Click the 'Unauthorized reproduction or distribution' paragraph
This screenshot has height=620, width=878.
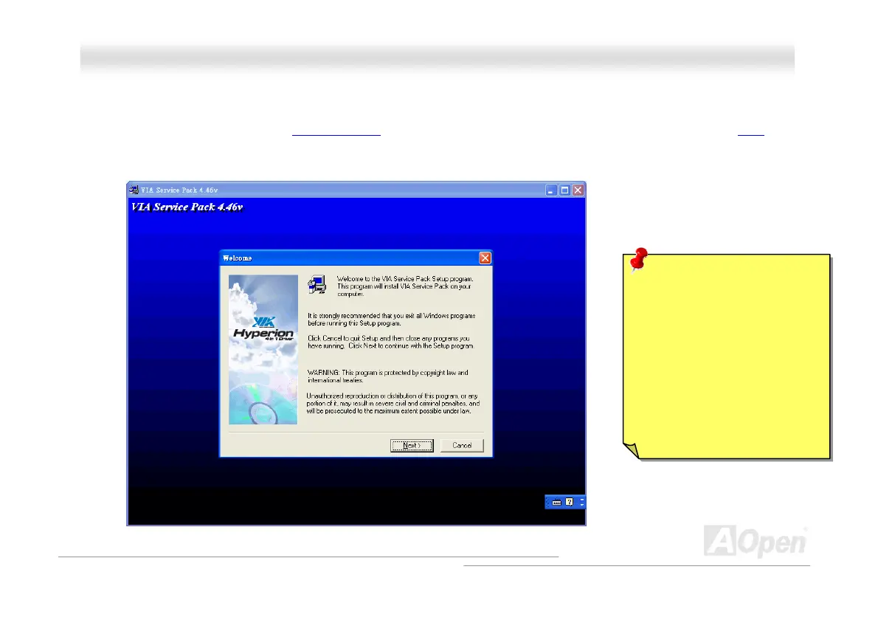(393, 403)
